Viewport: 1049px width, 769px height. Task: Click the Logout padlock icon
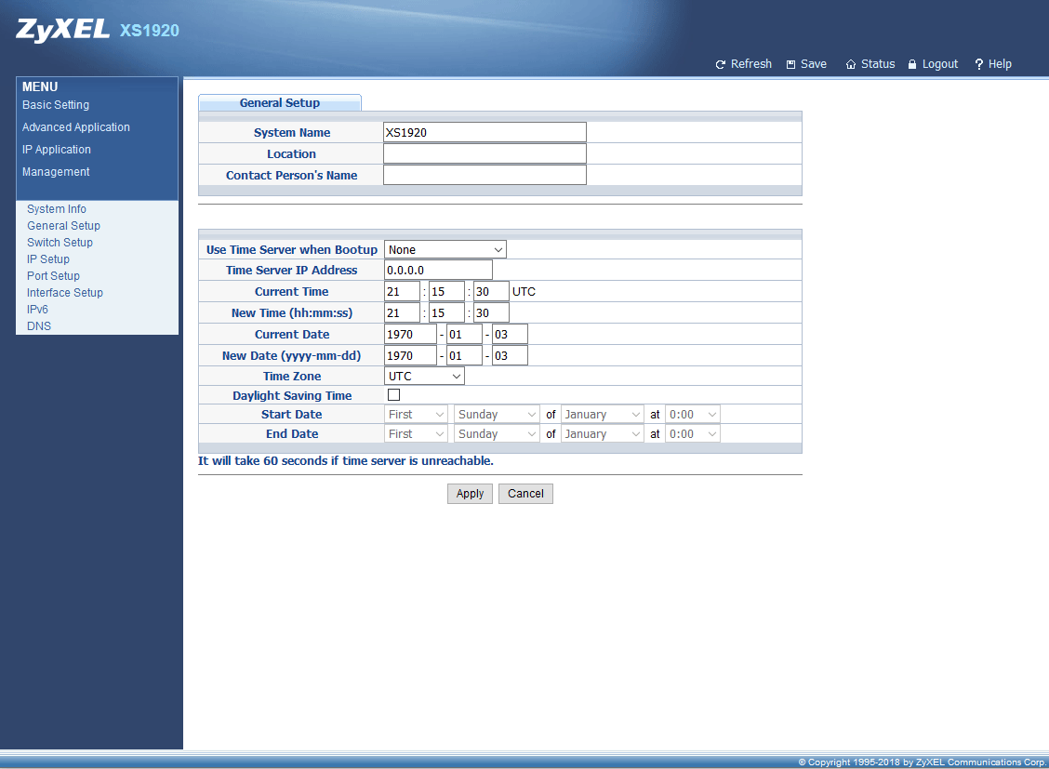pos(912,64)
